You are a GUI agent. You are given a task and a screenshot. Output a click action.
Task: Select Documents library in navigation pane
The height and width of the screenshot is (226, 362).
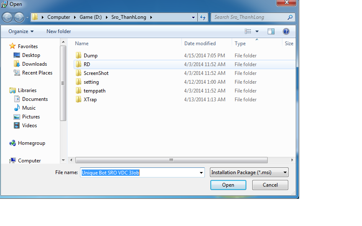[35, 99]
